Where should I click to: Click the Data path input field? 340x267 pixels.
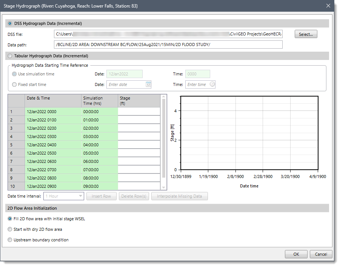coord(168,44)
